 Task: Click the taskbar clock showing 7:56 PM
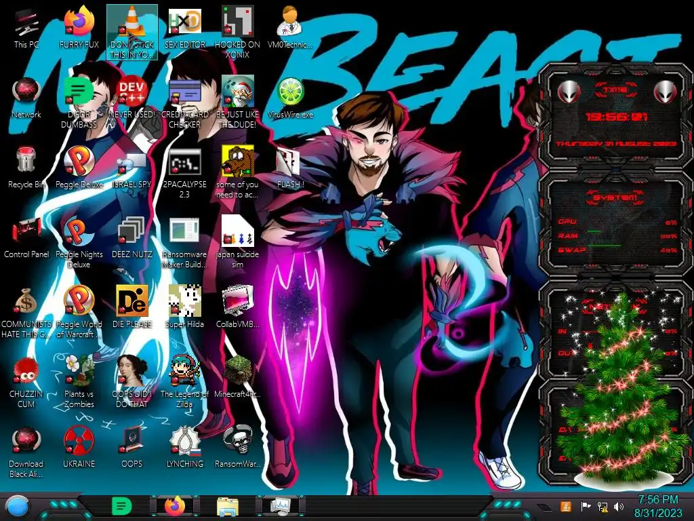point(657,506)
